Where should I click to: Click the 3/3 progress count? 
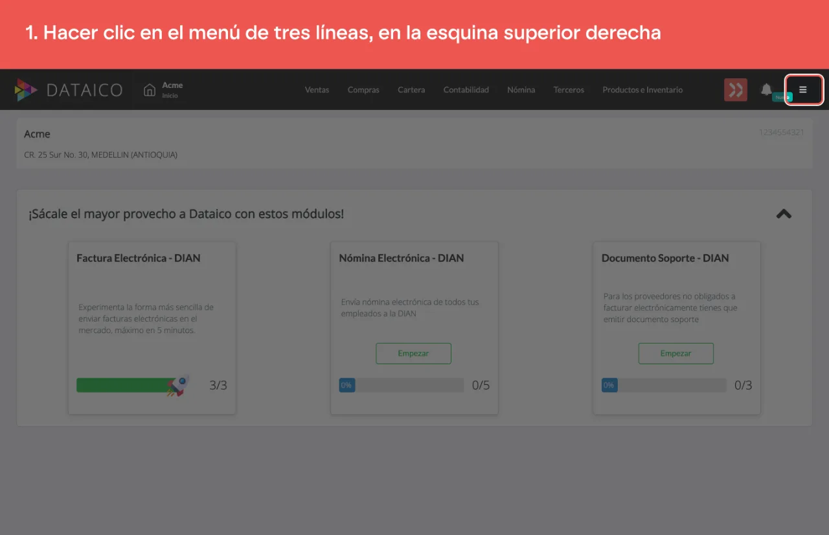tap(218, 386)
